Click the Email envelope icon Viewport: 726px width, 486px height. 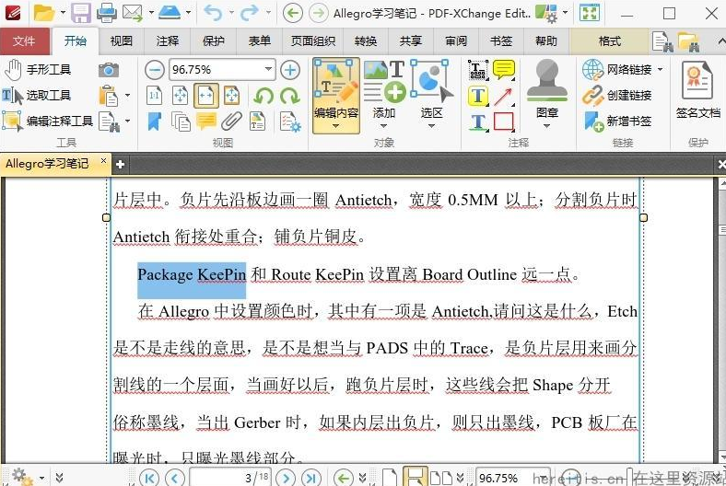click(x=133, y=13)
